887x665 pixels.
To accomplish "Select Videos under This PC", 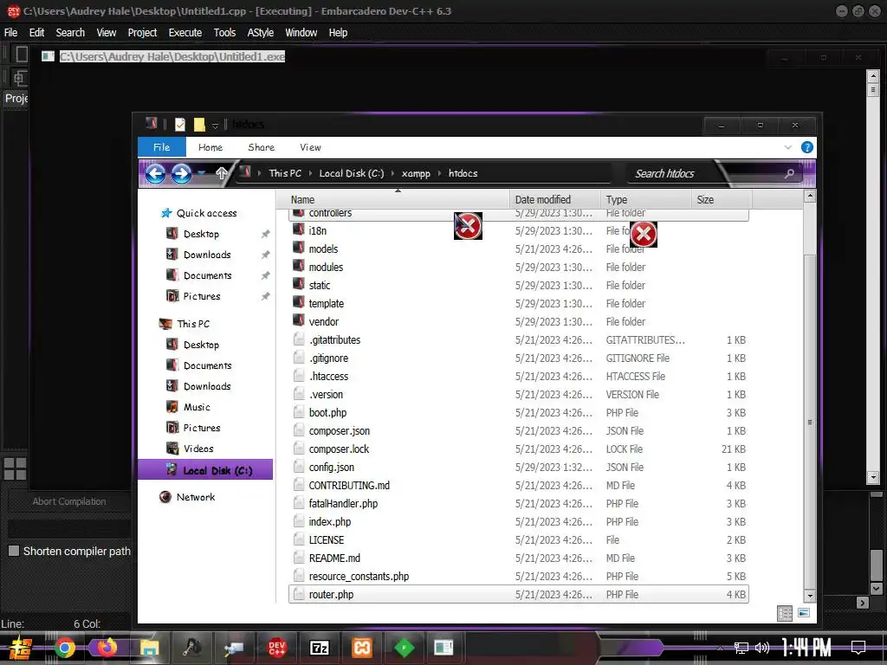I will tap(198, 449).
